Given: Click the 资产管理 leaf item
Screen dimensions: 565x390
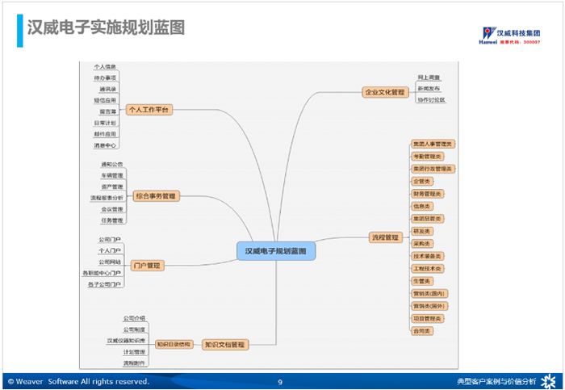Looking at the screenshot, I should tap(112, 187).
